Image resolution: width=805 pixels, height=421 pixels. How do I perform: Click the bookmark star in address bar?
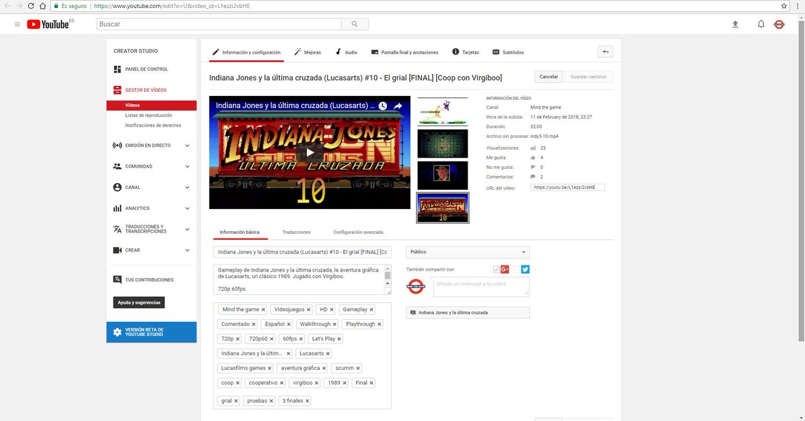pyautogui.click(x=784, y=5)
